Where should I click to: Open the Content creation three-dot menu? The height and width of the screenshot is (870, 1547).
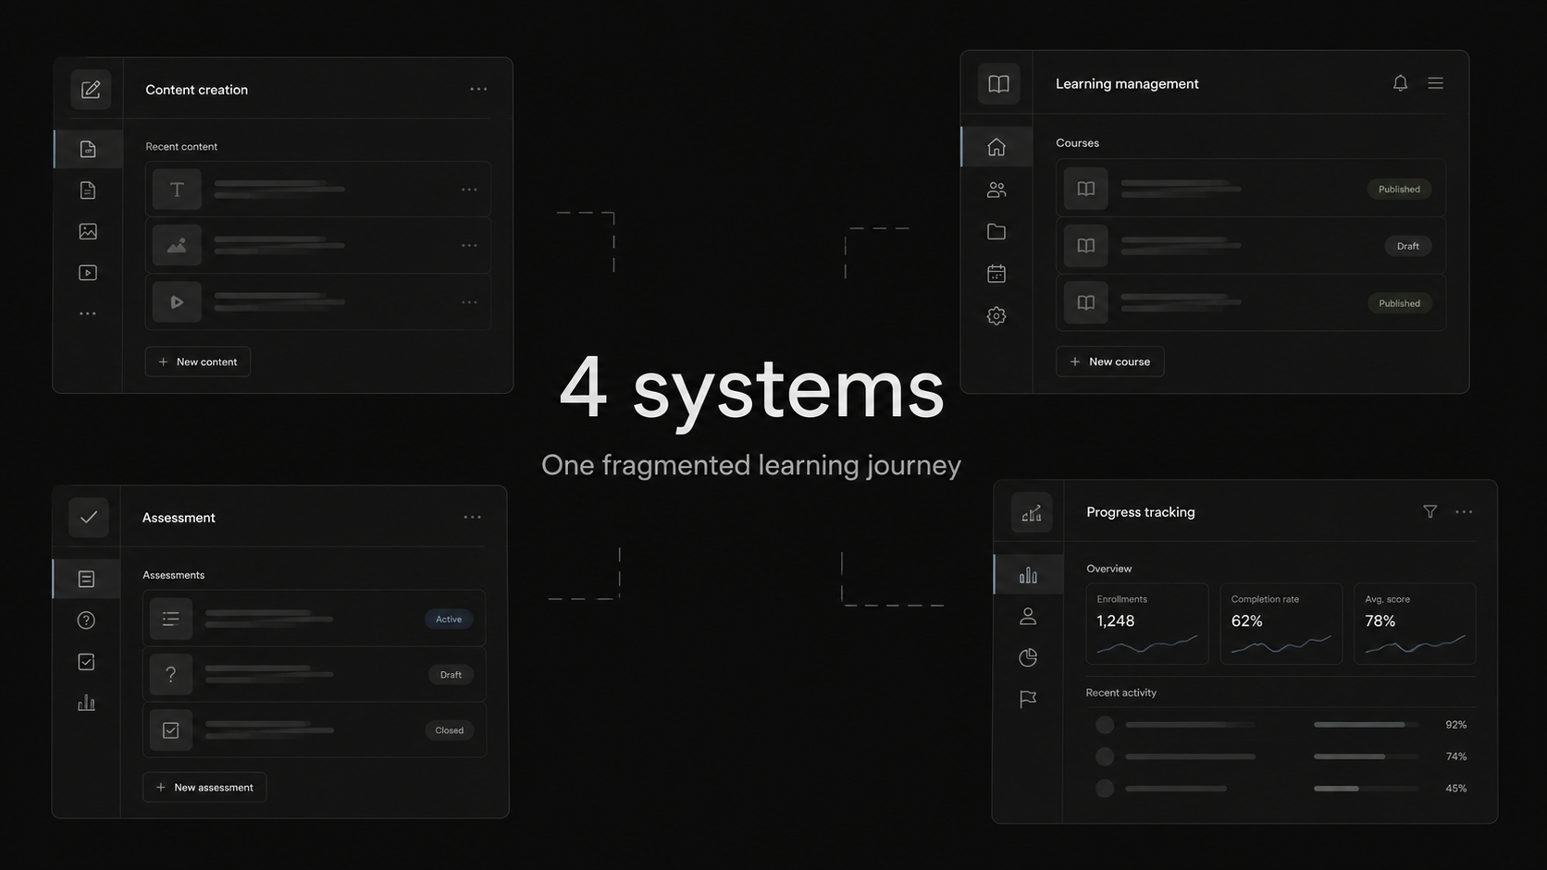click(478, 90)
